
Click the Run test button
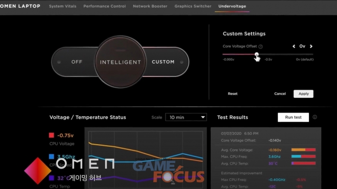[x=293, y=117]
